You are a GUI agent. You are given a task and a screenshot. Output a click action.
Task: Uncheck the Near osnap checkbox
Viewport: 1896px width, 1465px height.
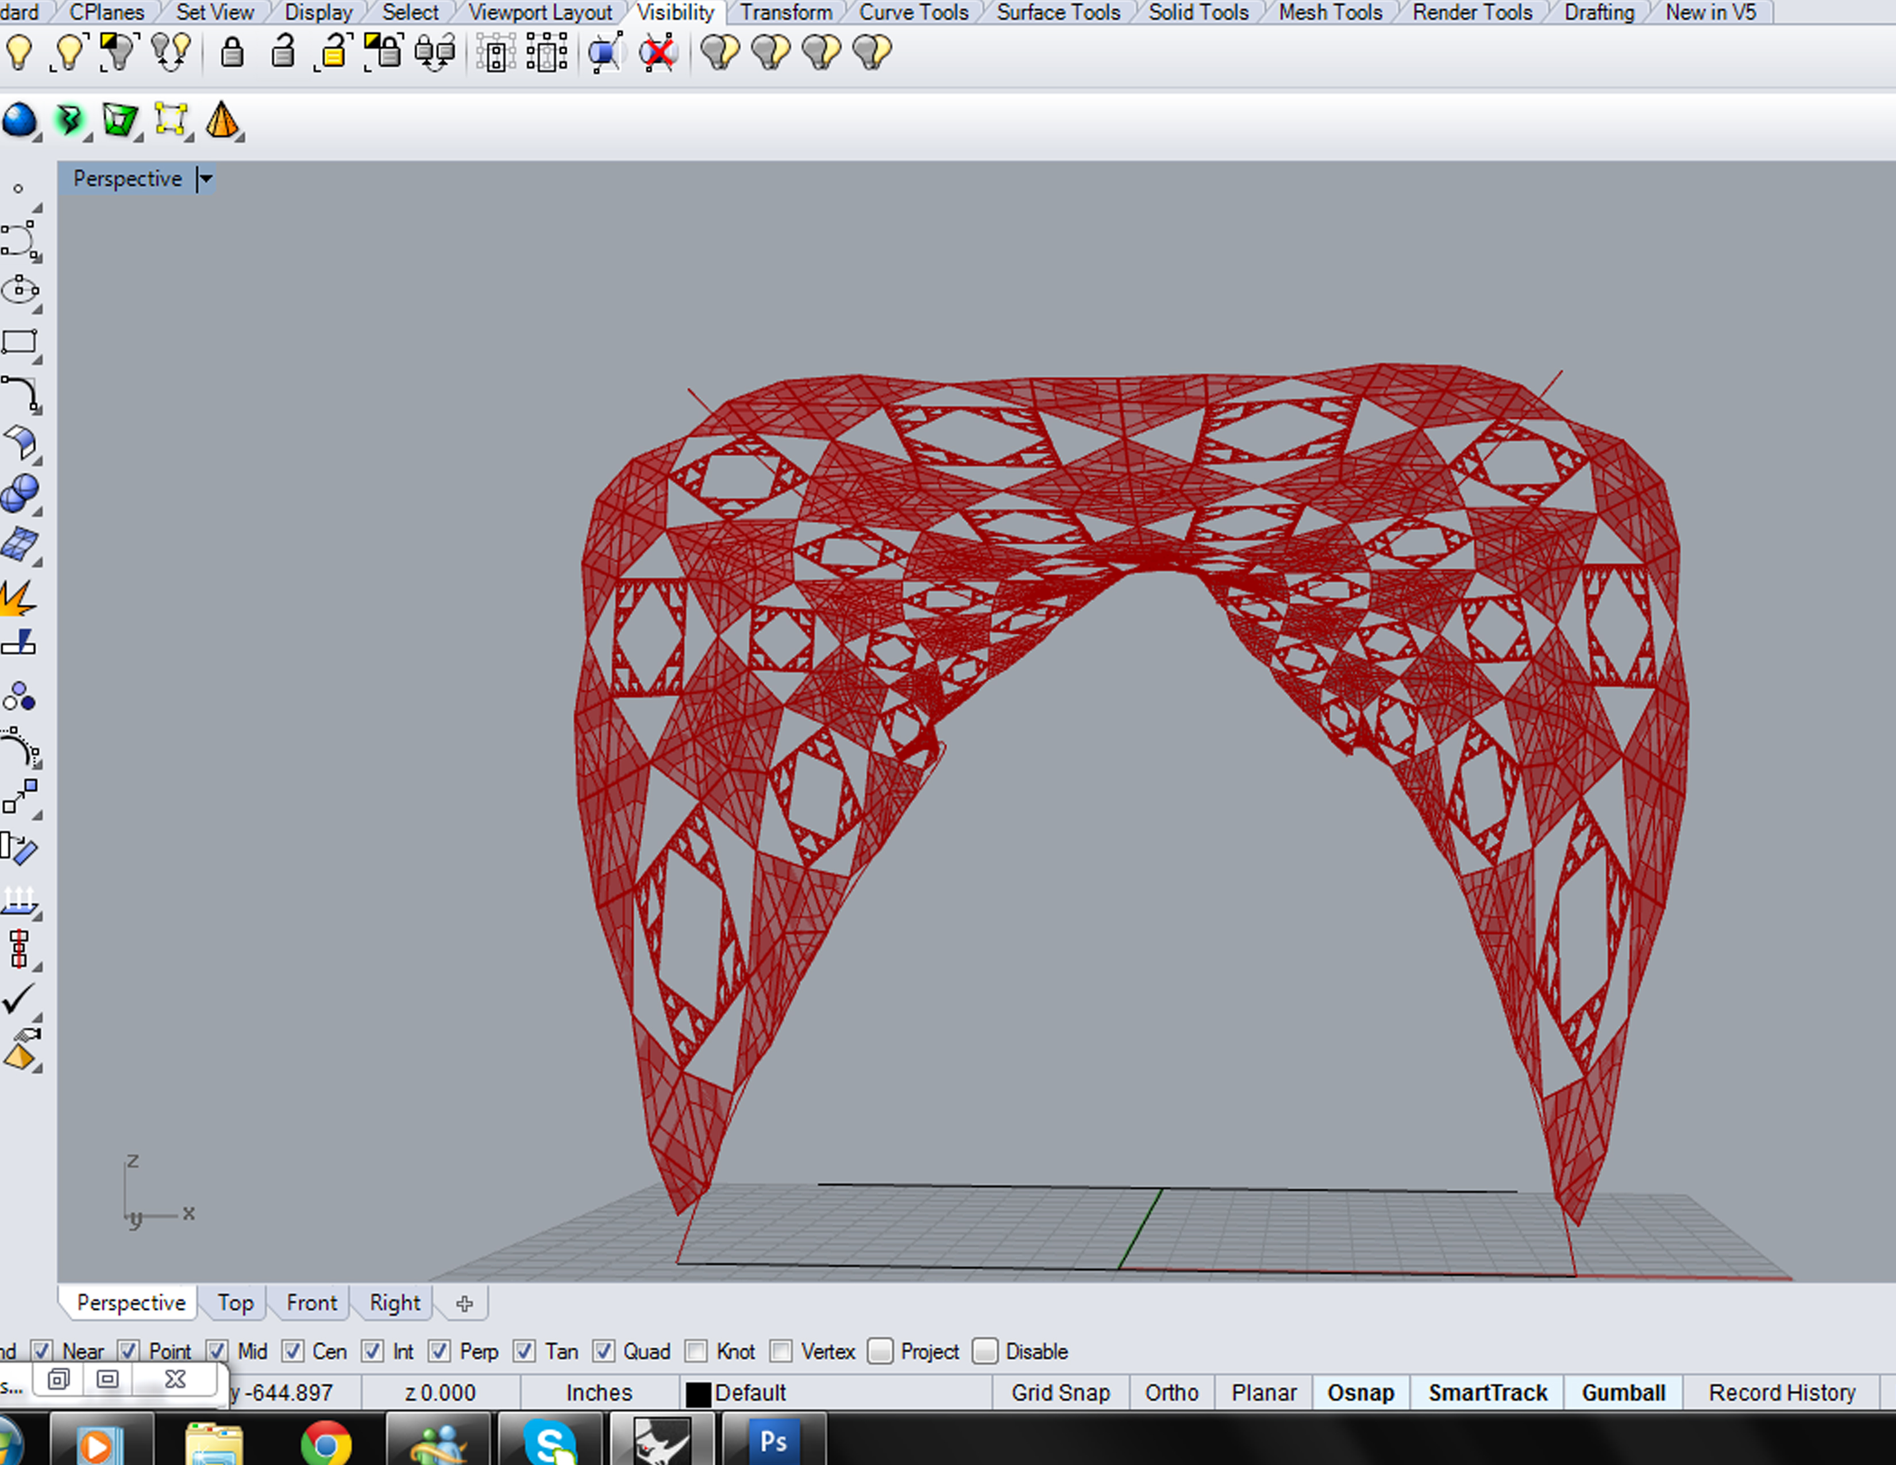pyautogui.click(x=41, y=1351)
